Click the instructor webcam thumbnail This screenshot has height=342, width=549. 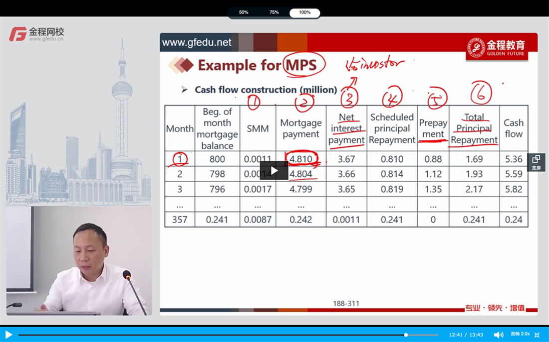(x=79, y=260)
